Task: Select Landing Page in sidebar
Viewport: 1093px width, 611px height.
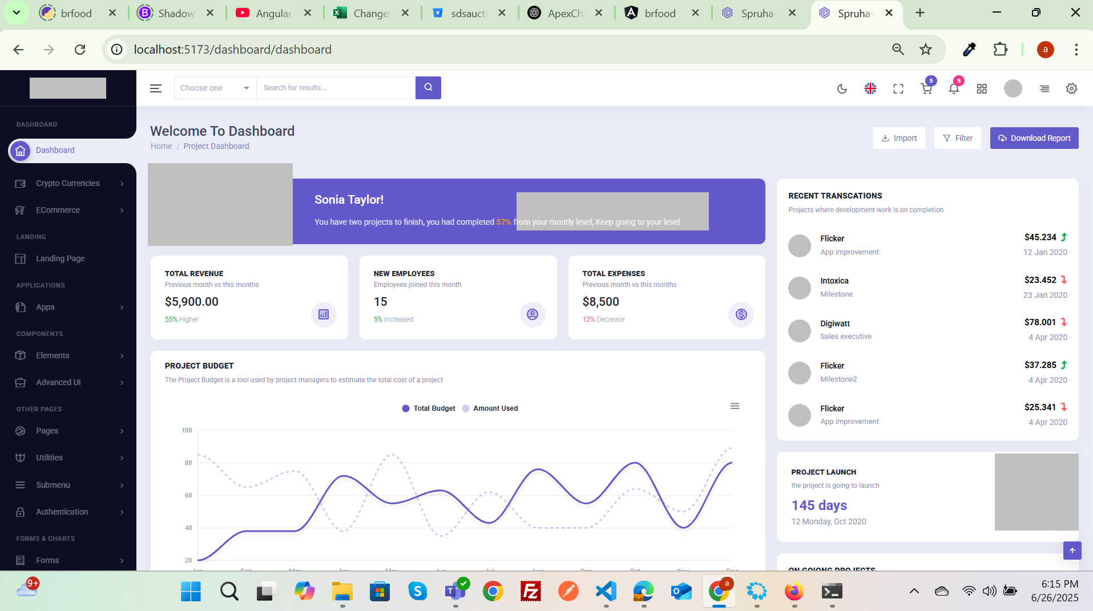Action: pyautogui.click(x=60, y=258)
